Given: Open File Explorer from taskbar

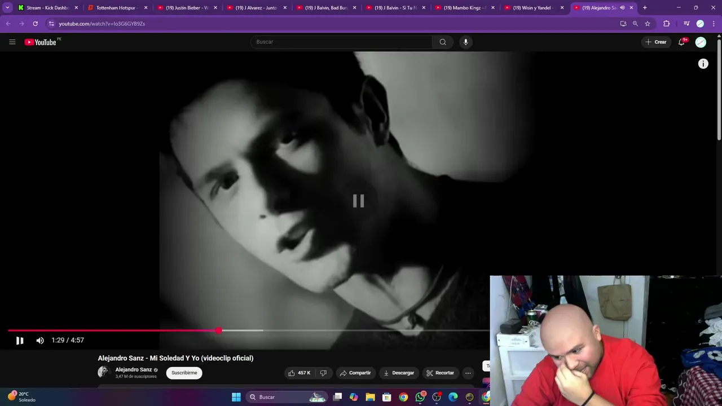Looking at the screenshot, I should pyautogui.click(x=370, y=397).
